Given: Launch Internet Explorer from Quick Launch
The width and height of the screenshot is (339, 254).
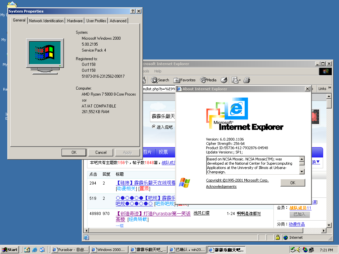Looking at the screenshot, I should pos(34,250).
